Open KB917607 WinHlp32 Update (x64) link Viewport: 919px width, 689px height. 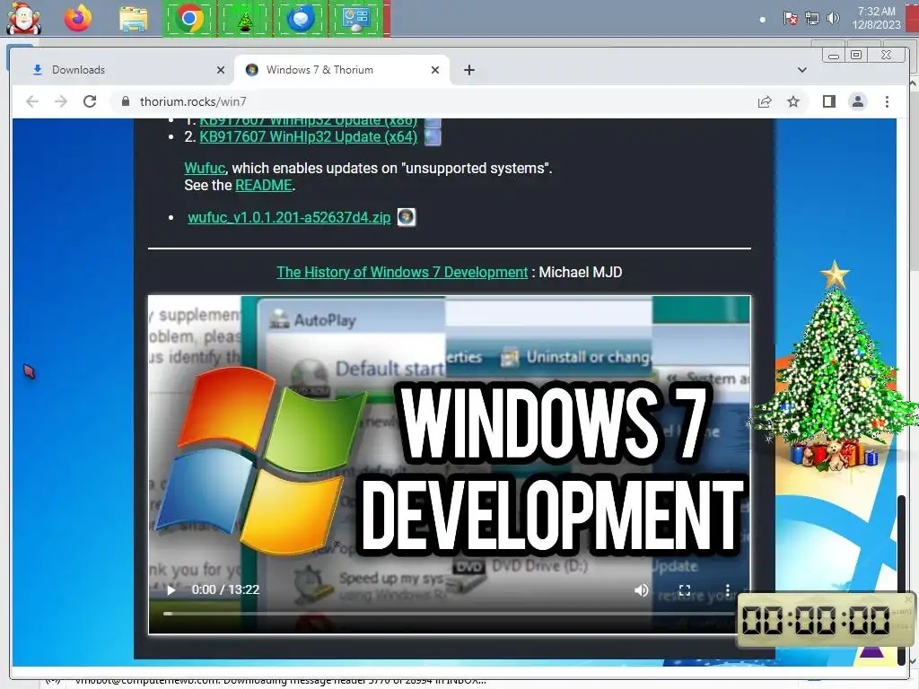coord(309,136)
